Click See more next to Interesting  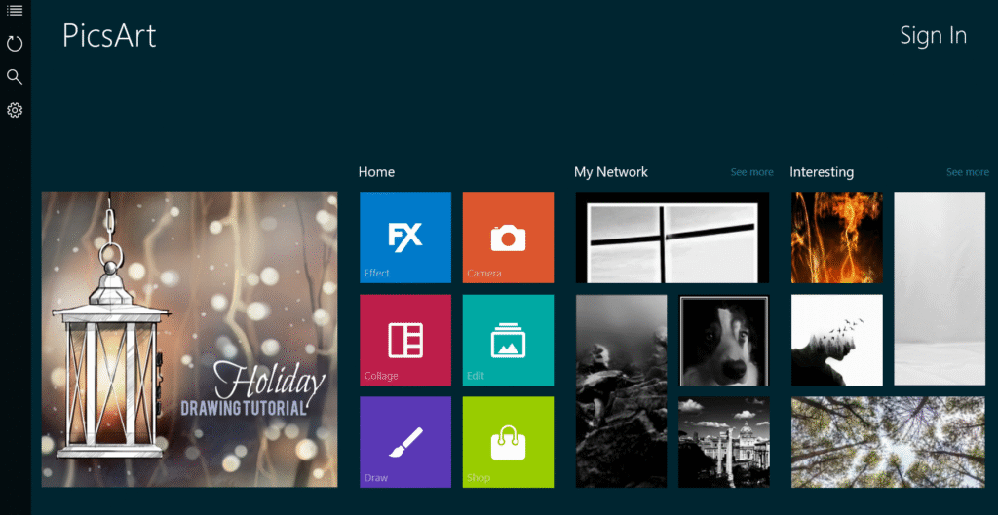click(x=968, y=172)
